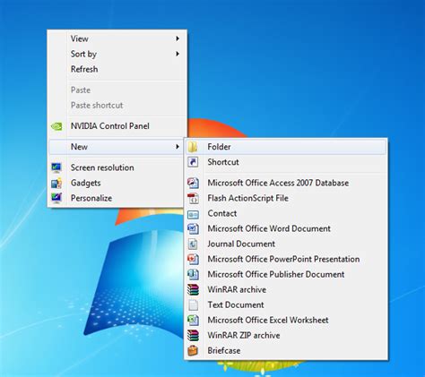
Task: Click the Access 2007 Database icon
Action: pos(193,183)
